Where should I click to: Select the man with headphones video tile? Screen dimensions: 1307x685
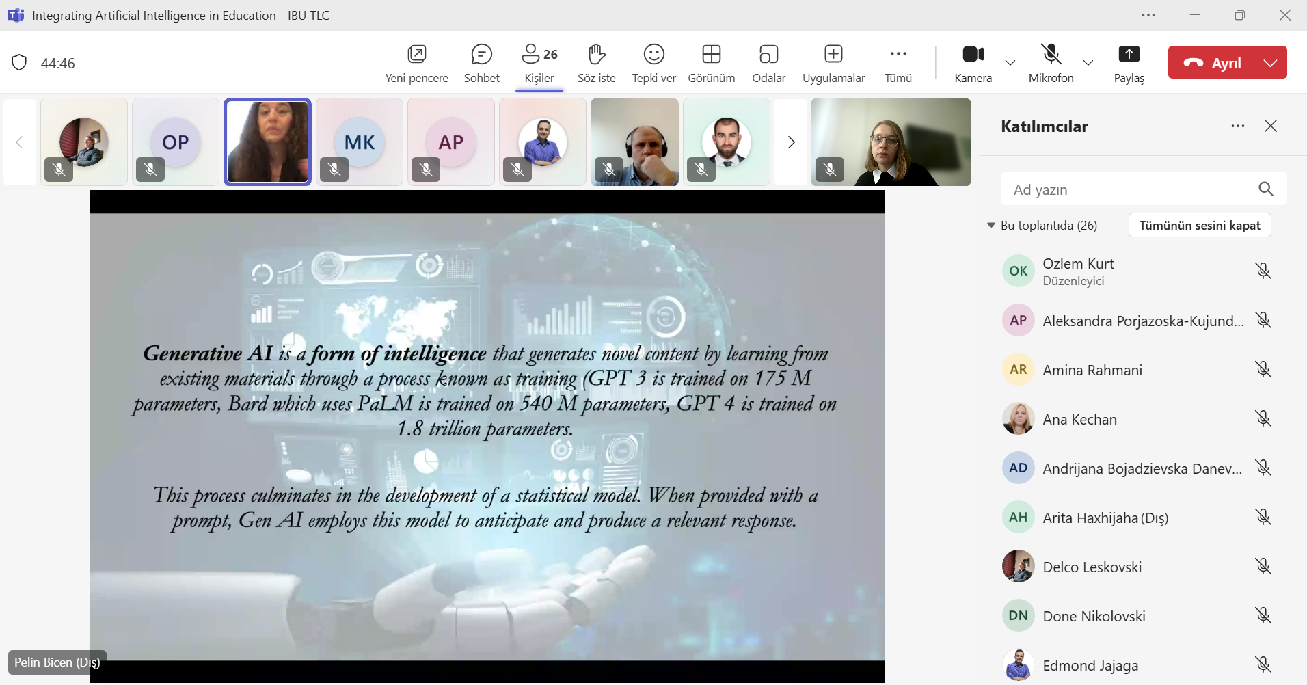(x=634, y=142)
